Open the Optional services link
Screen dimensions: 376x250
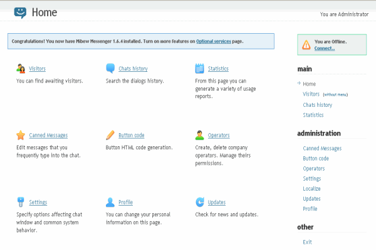pyautogui.click(x=214, y=41)
